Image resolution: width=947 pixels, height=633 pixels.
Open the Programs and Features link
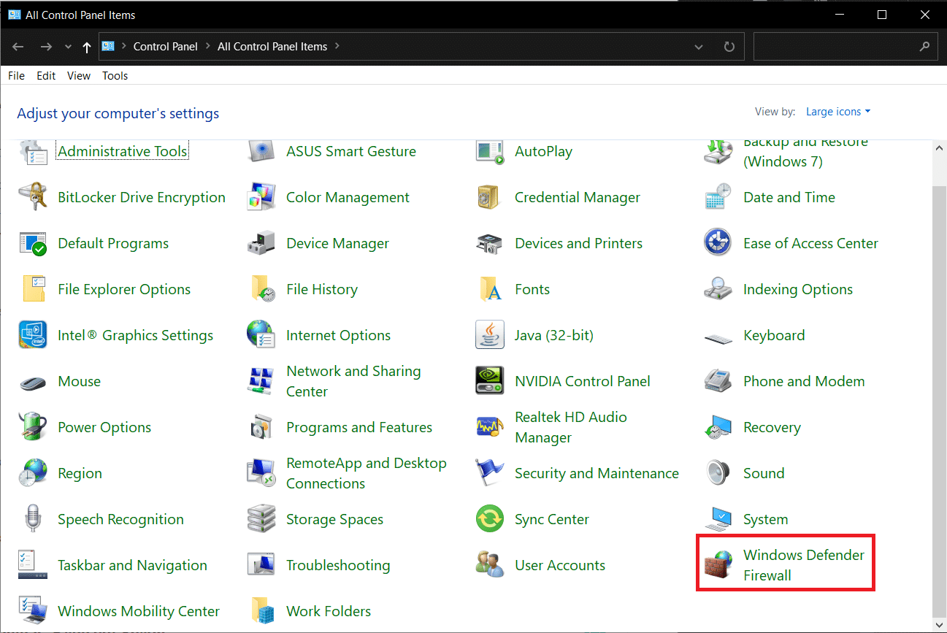pyautogui.click(x=359, y=427)
